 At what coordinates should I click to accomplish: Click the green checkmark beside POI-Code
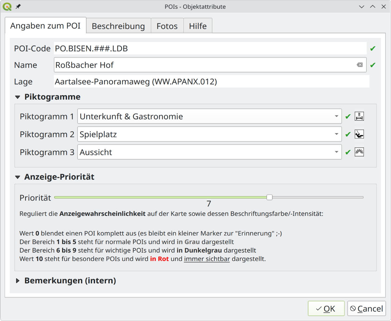click(373, 49)
